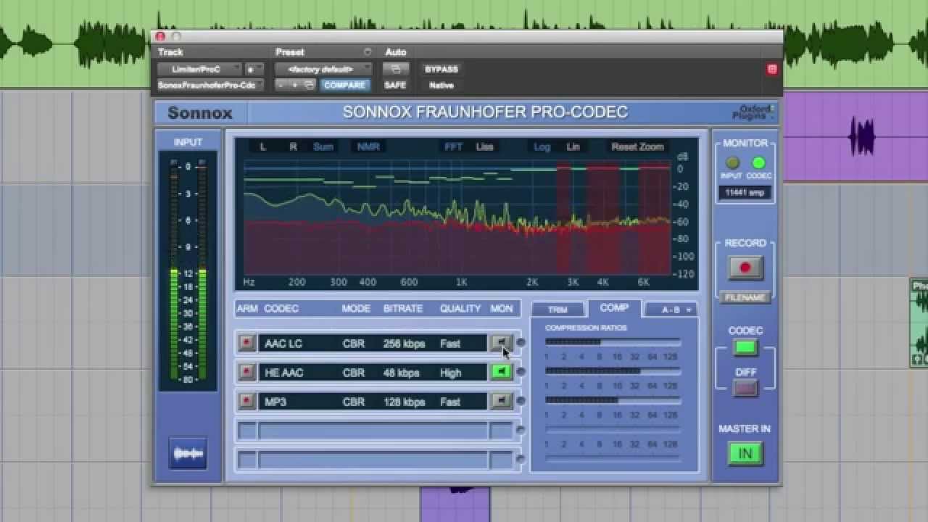Open the insert slot letter selector
Image resolution: width=928 pixels, height=522 pixels.
(254, 70)
